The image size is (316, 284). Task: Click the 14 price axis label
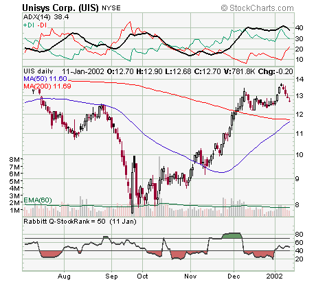[300, 80]
